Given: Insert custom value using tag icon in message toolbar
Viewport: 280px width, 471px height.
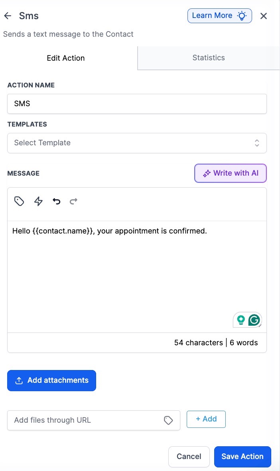Looking at the screenshot, I should (x=19, y=201).
